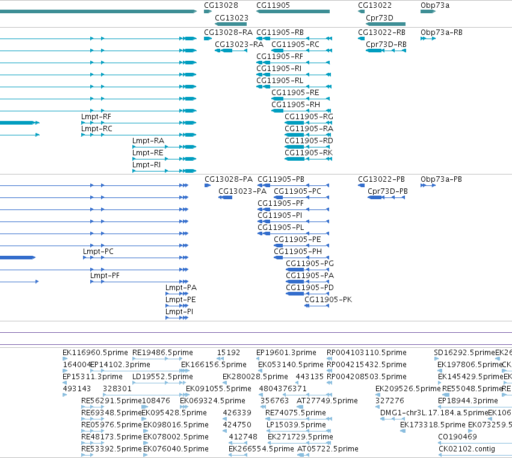Click the CG13023 gene bar
This screenshot has width=512, height=458.
pyautogui.click(x=230, y=24)
